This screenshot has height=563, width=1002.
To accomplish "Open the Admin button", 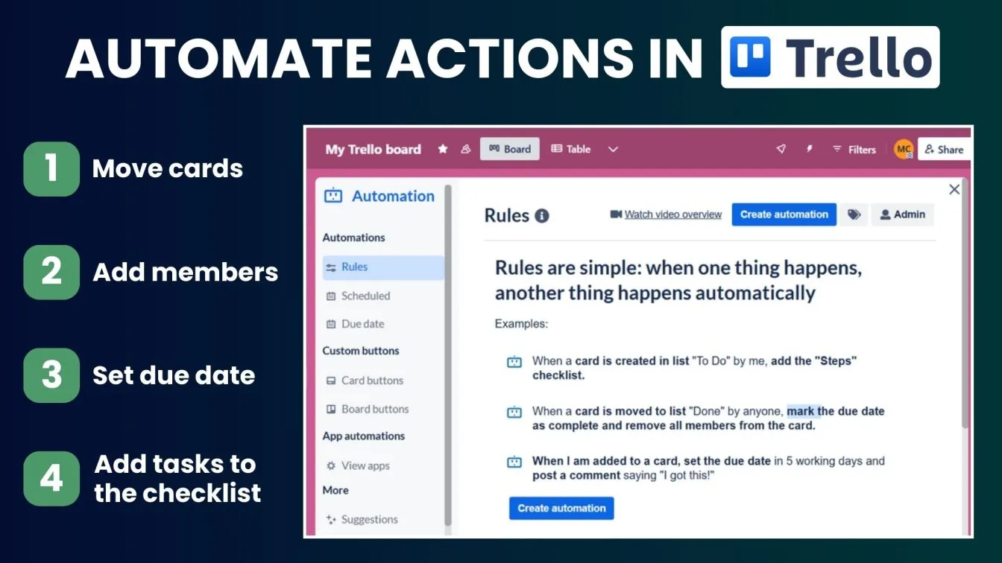I will coord(902,214).
